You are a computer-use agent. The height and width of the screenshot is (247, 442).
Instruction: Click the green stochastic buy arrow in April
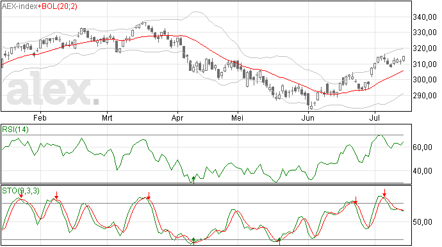[193, 241]
